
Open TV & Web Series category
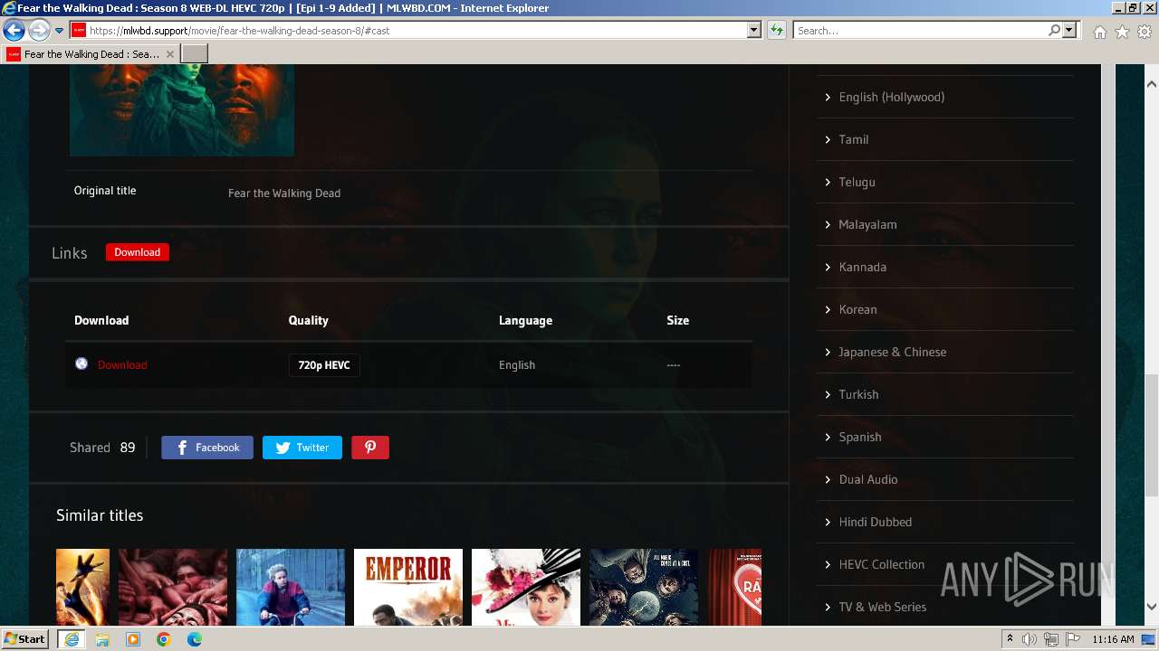[882, 607]
